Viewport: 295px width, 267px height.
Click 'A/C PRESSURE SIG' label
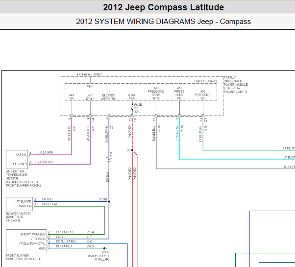click(202, 95)
